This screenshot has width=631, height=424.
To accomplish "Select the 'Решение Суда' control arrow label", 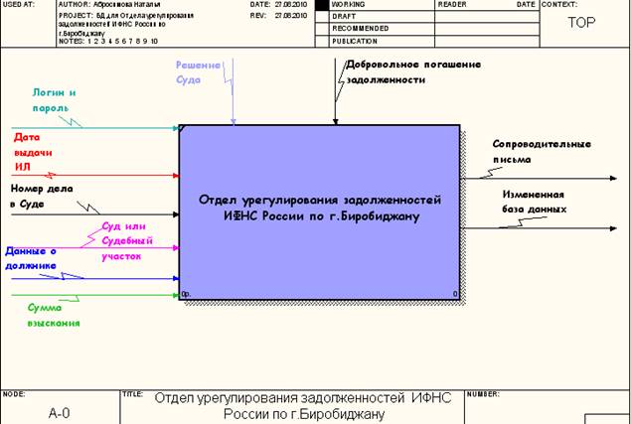I will pos(200,71).
